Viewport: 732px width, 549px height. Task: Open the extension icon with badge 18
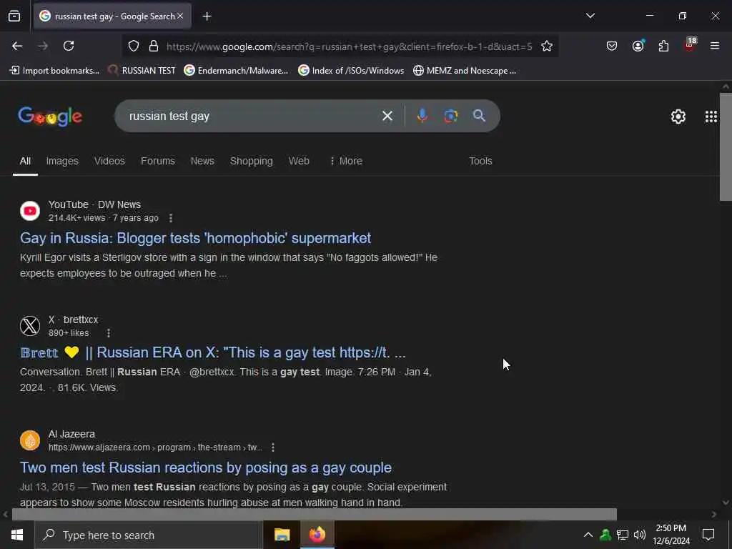(x=690, y=45)
